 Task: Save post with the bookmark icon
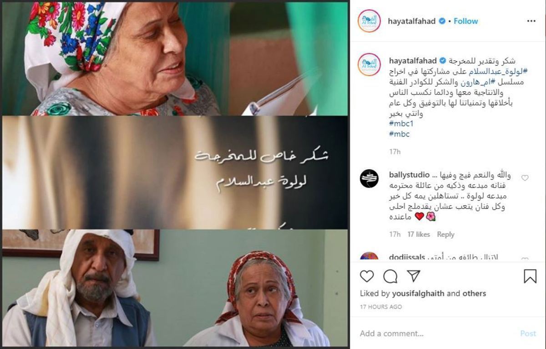click(530, 276)
